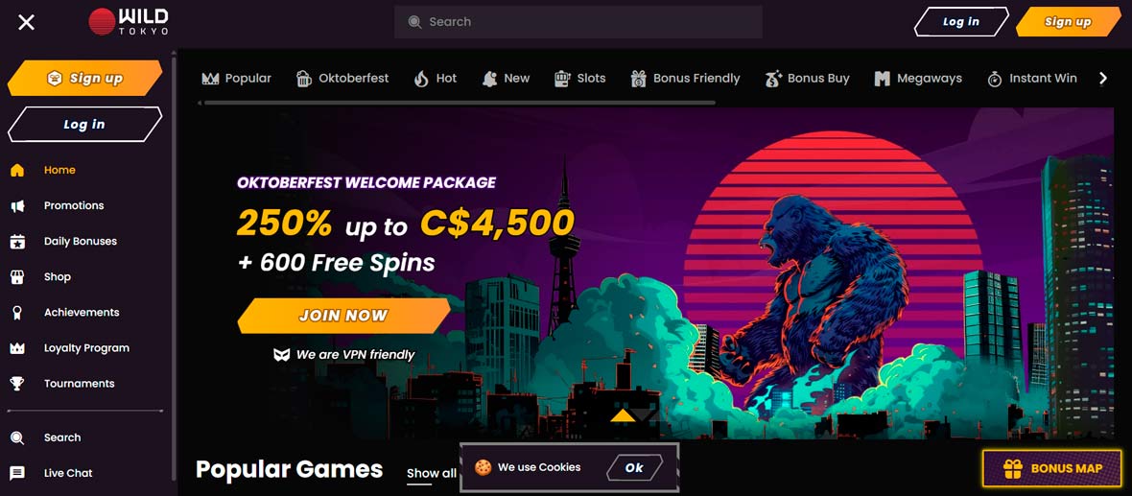
Task: Click Show all popular games link
Action: [x=431, y=474]
